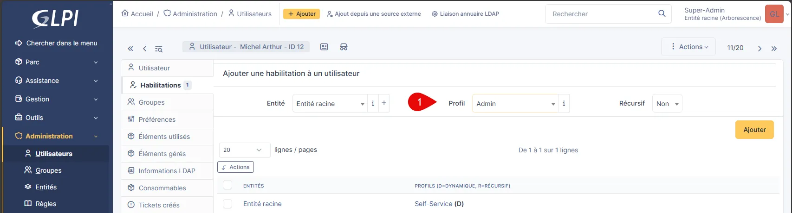Go to previous user record
This screenshot has height=213, width=792.
tap(145, 49)
